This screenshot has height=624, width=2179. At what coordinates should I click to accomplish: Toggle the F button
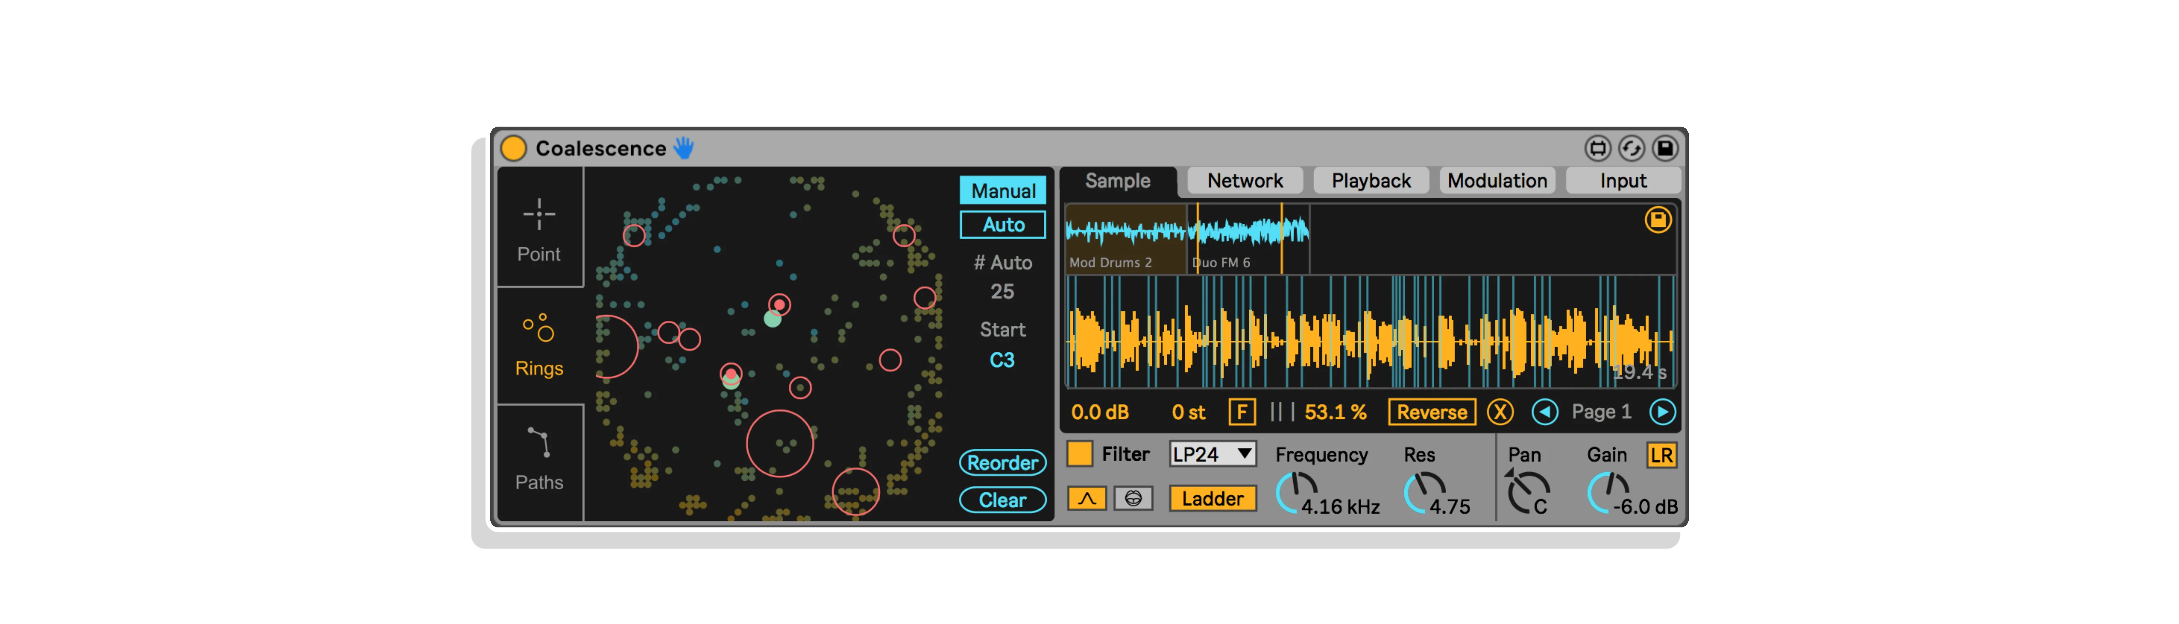1241,412
